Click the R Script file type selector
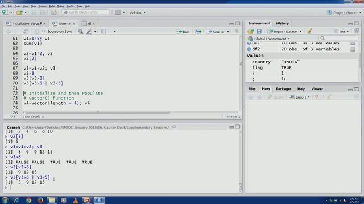 (x=232, y=117)
